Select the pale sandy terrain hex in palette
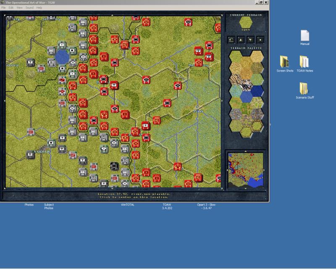The image size is (336, 269). point(257,56)
